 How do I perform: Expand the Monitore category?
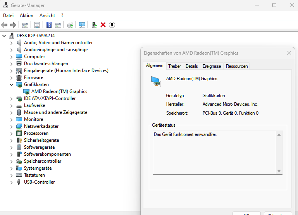click(11, 119)
